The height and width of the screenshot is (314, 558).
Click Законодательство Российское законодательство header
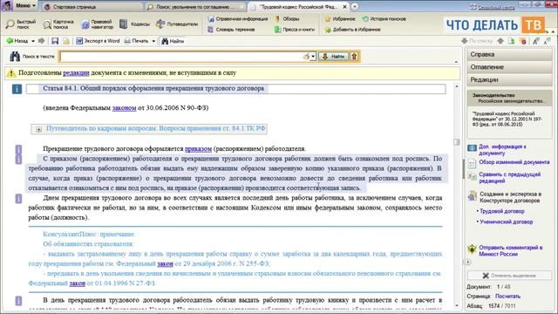(509, 98)
